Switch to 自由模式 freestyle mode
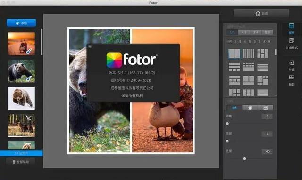302x180 pixels. coord(292,44)
